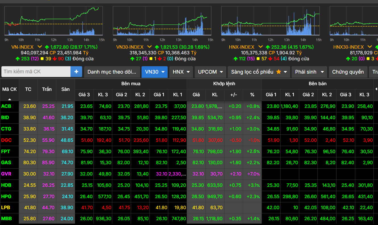
Task: Expand the VN30 dropdown
Action: click(x=163, y=72)
